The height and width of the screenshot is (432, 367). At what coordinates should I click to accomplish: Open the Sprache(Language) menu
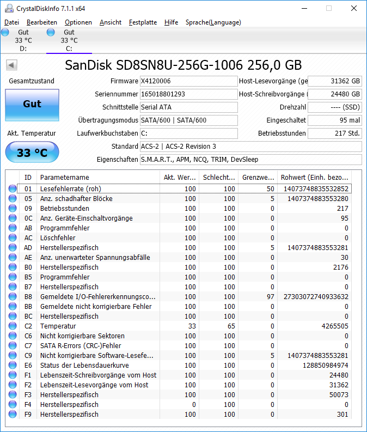pos(213,22)
